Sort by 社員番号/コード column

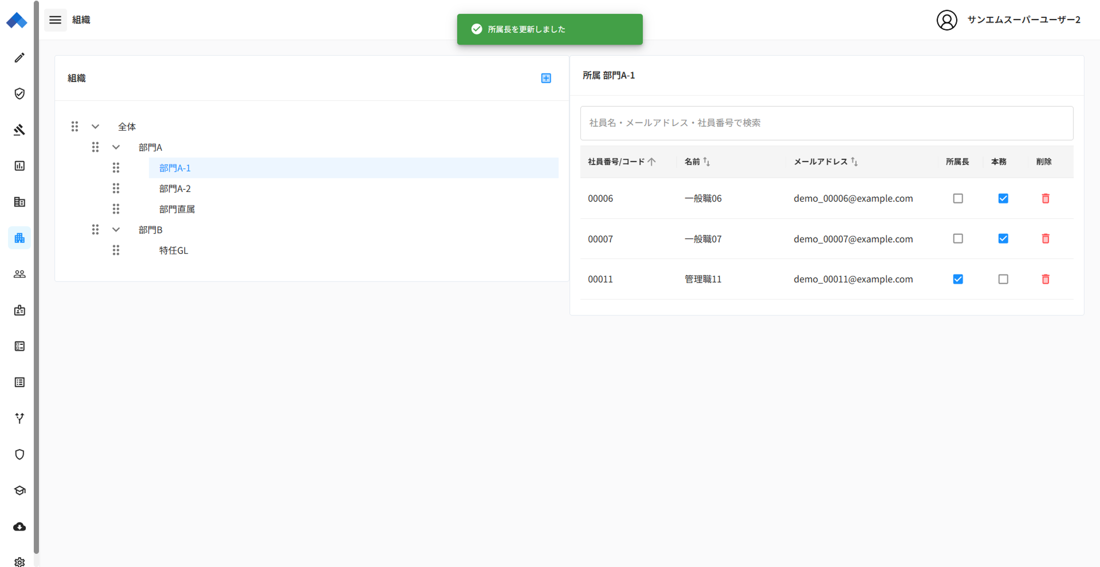621,161
